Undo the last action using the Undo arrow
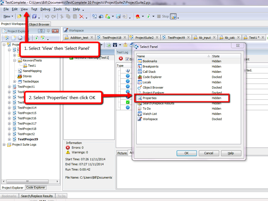The image size is (268, 201). point(47,16)
